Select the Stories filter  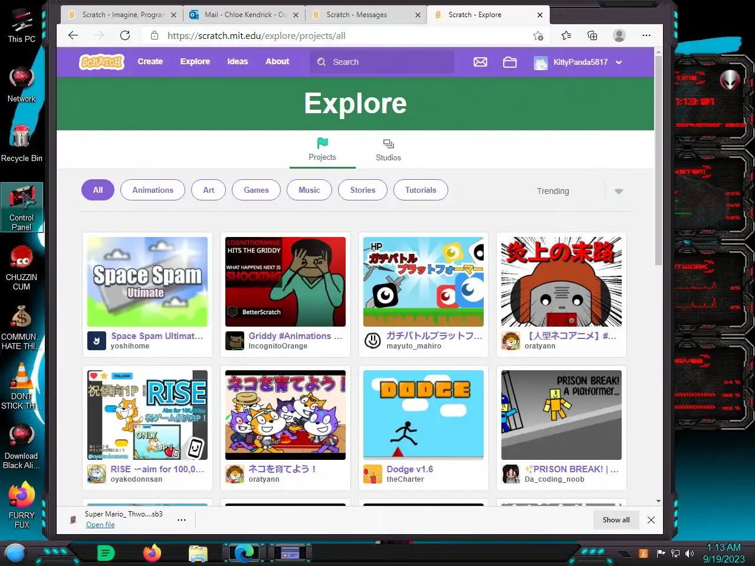pos(363,190)
